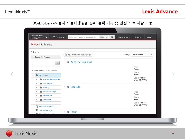
Task: Open the Shared by me (#) link
Action: tap(45, 110)
